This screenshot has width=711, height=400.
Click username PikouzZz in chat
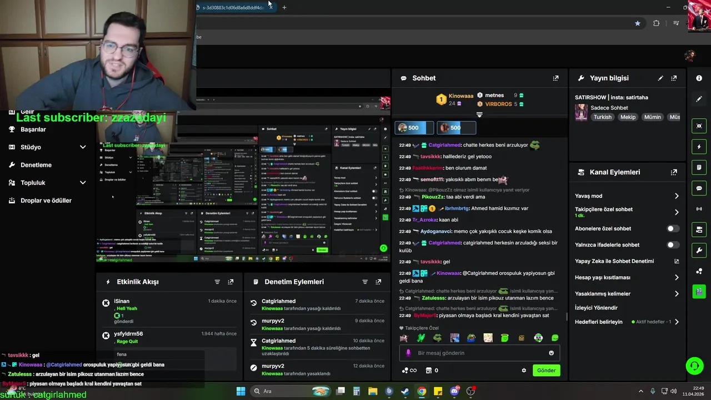[432, 197]
